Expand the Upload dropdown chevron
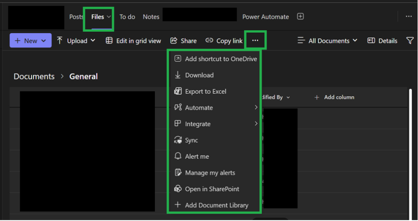 [93, 41]
